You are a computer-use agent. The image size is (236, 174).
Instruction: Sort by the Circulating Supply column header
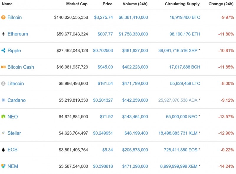click(182, 4)
